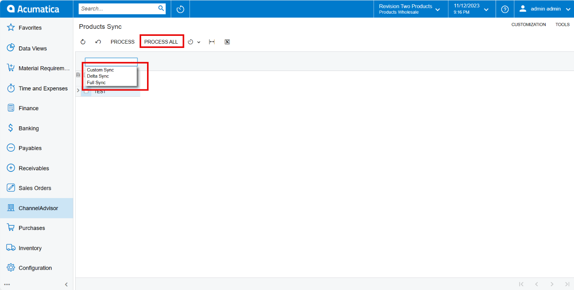Click the business time clock icon beside Search
The image size is (574, 290).
(180, 9)
